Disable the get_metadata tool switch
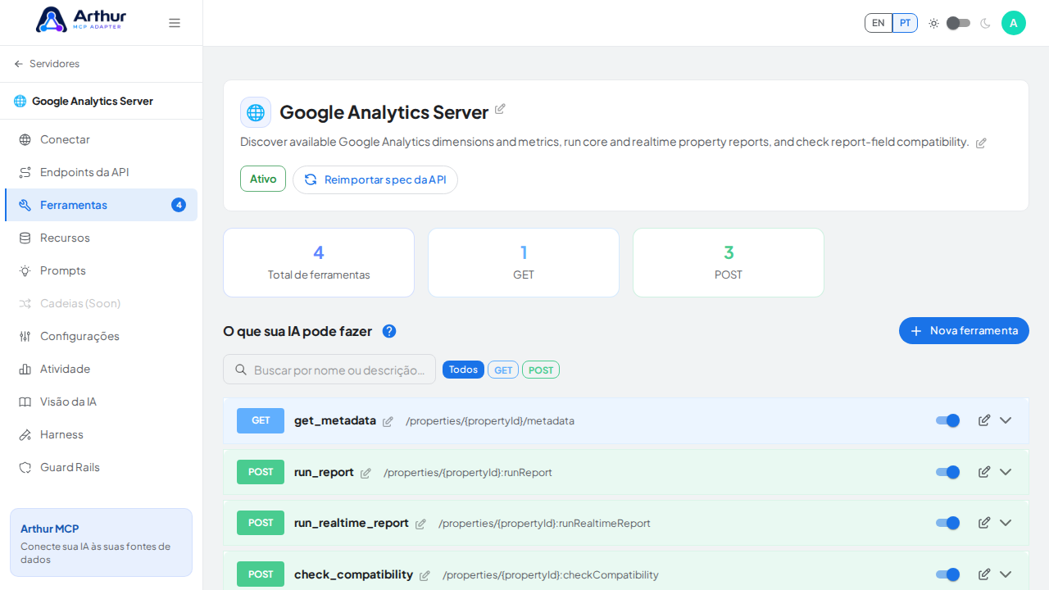Screen dimensions: 1049x590 tap(947, 420)
